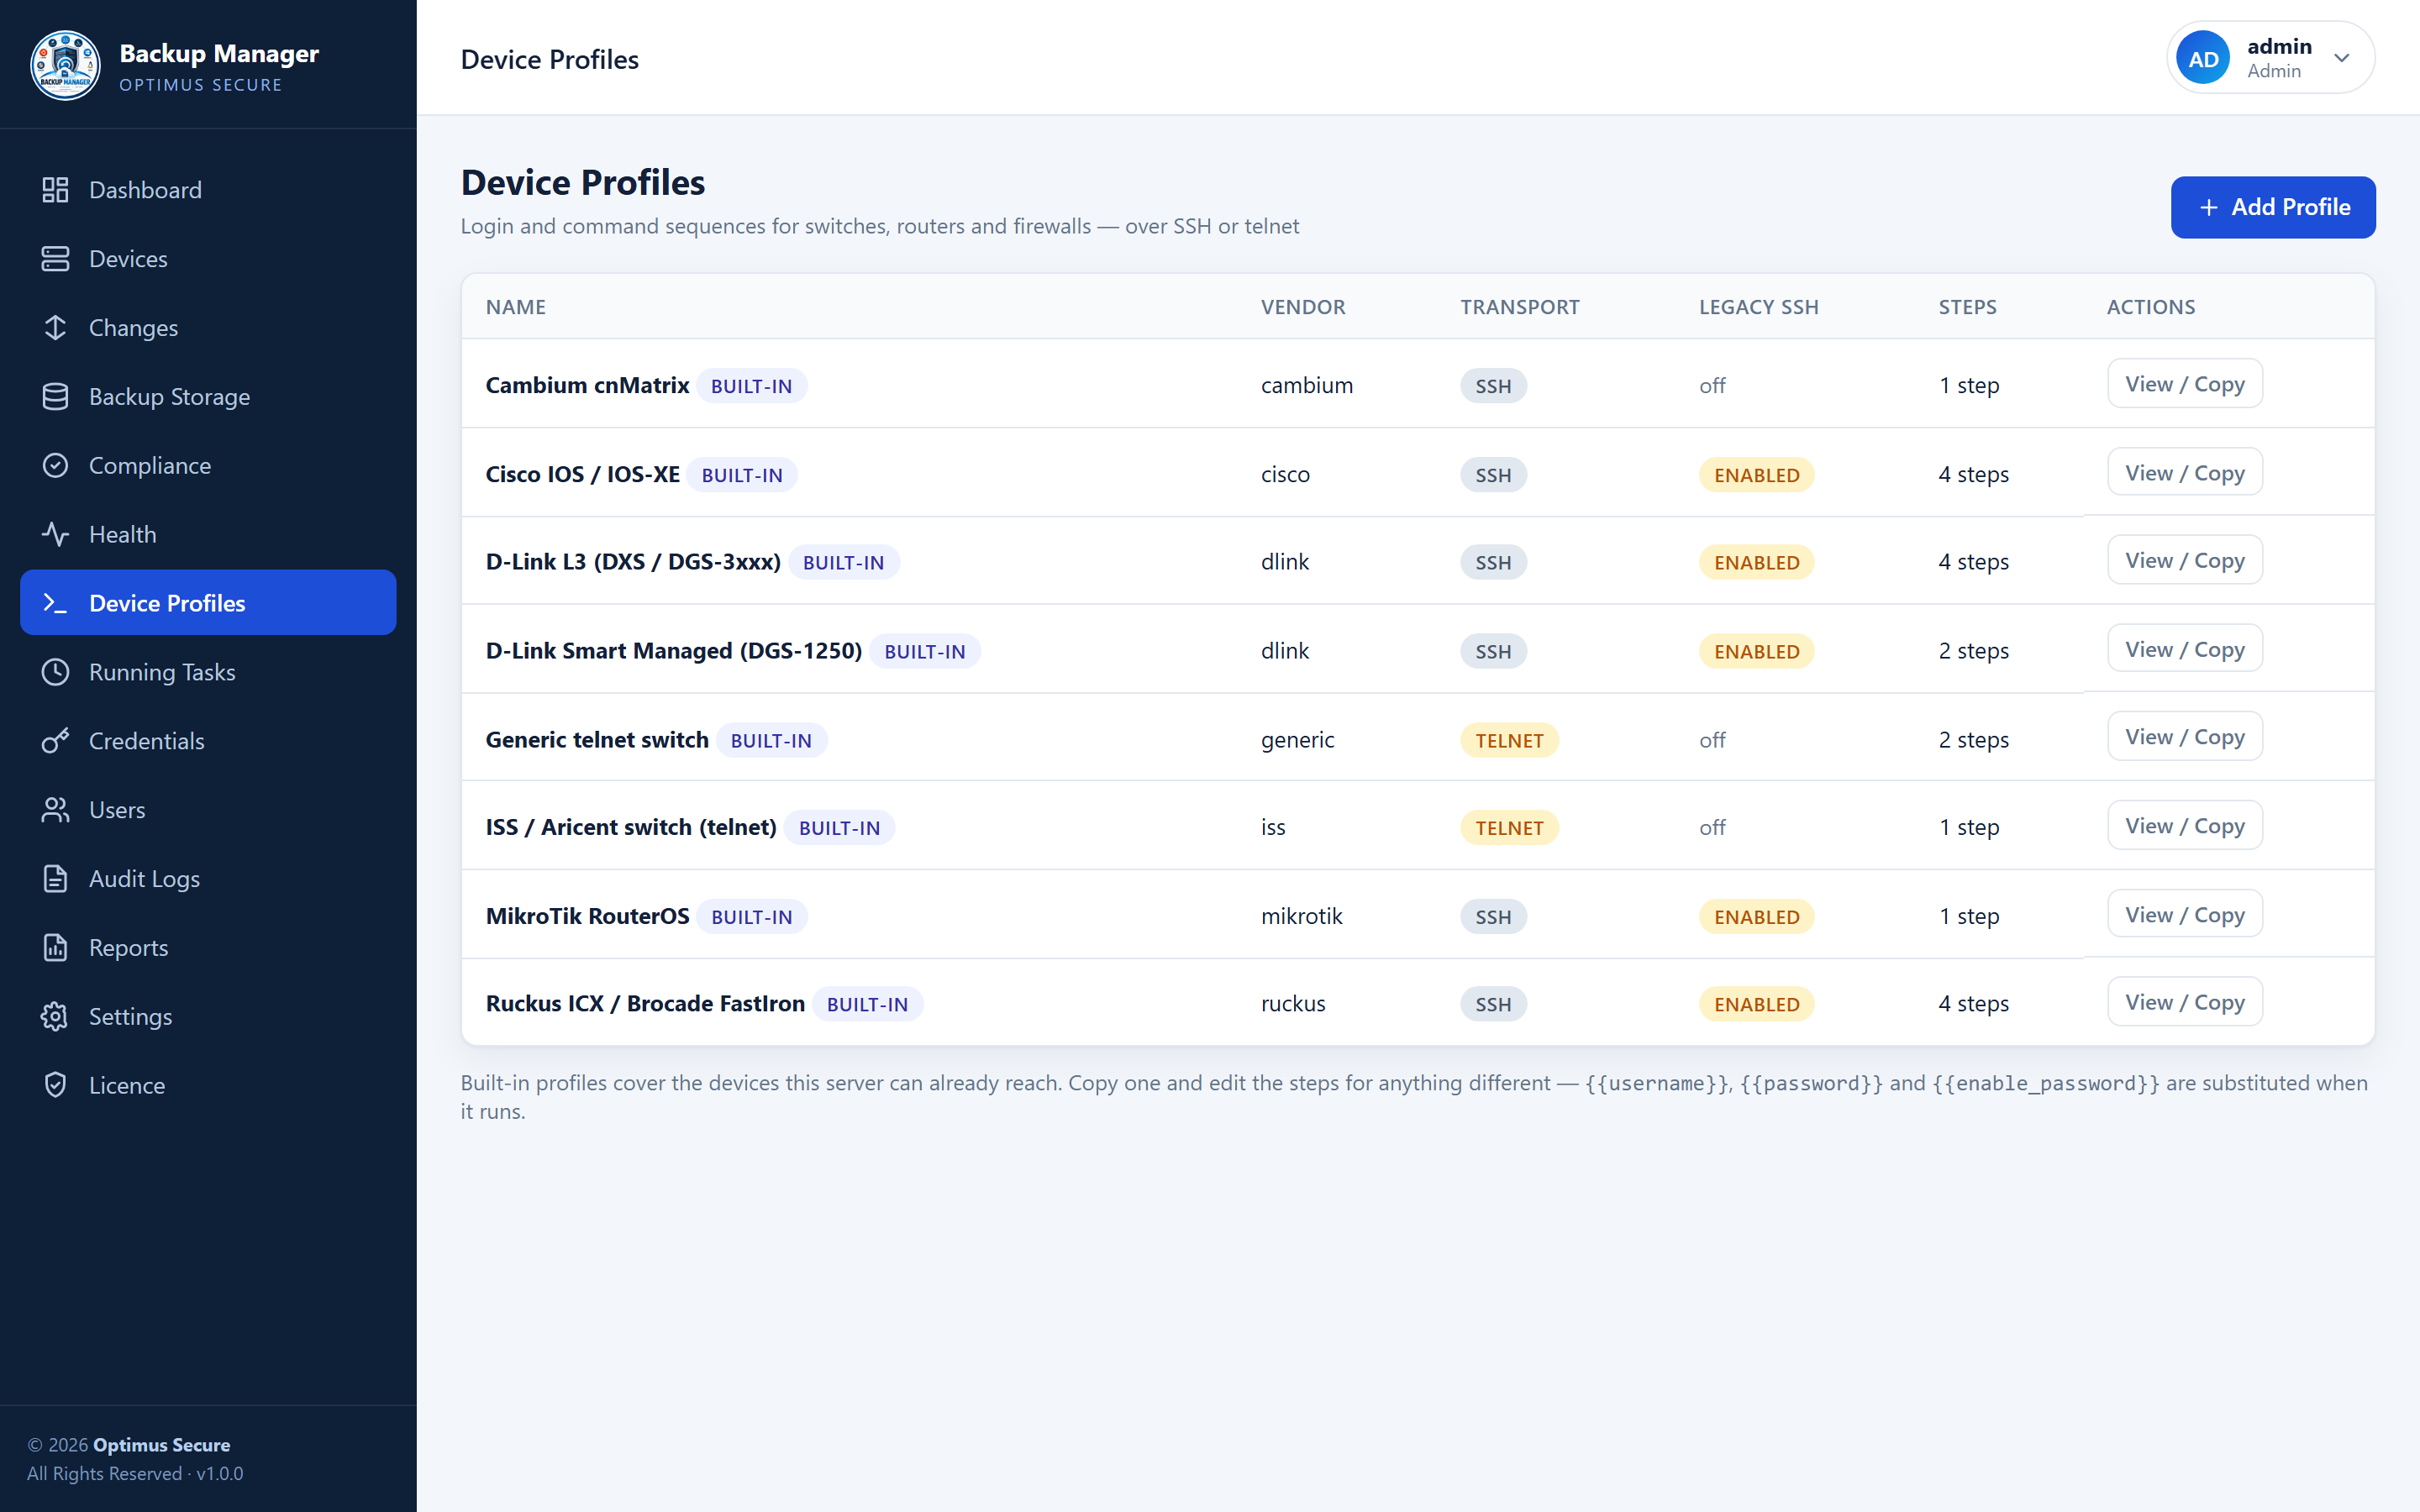The image size is (2420, 1512).
Task: Click the Licence shield icon
Action: 55,1085
